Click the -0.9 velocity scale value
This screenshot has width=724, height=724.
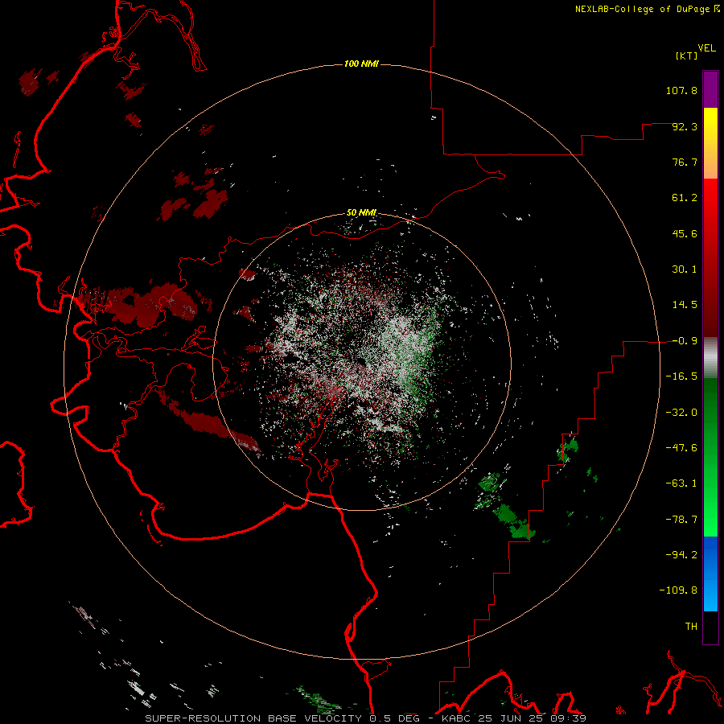pyautogui.click(x=685, y=341)
